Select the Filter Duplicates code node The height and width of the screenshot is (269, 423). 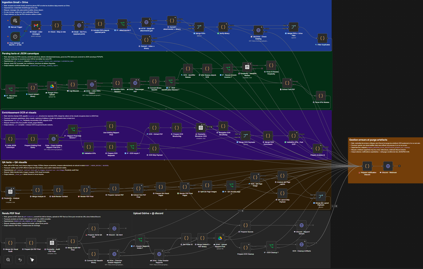point(322,38)
